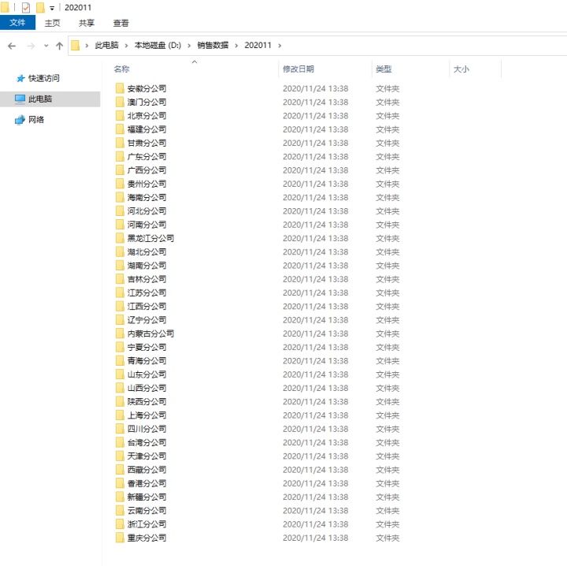Screen dimensions: 567x566
Task: Select 快速访问 in navigation pane
Action: [x=44, y=78]
